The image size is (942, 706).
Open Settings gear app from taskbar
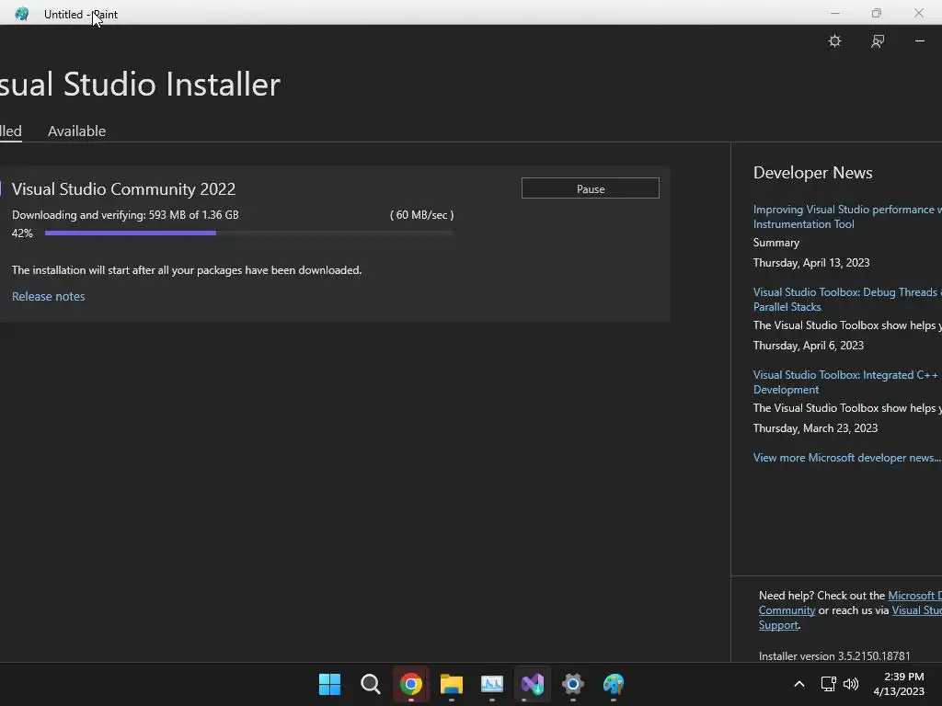572,684
